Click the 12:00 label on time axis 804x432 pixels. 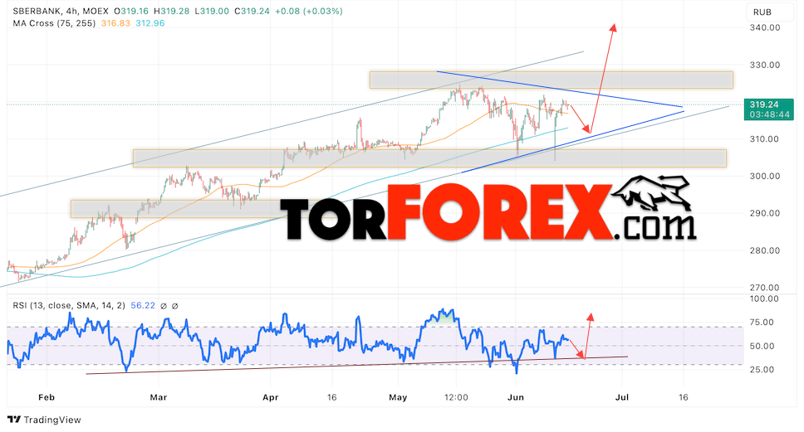coord(456,397)
